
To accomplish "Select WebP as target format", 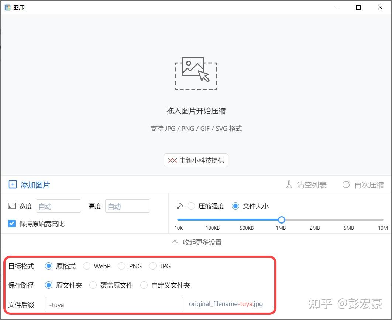I will click(87, 266).
